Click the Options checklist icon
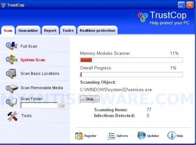The height and width of the screenshot is (145, 196). 111,136
